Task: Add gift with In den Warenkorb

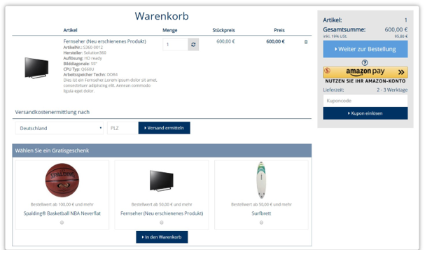Action: [x=162, y=237]
